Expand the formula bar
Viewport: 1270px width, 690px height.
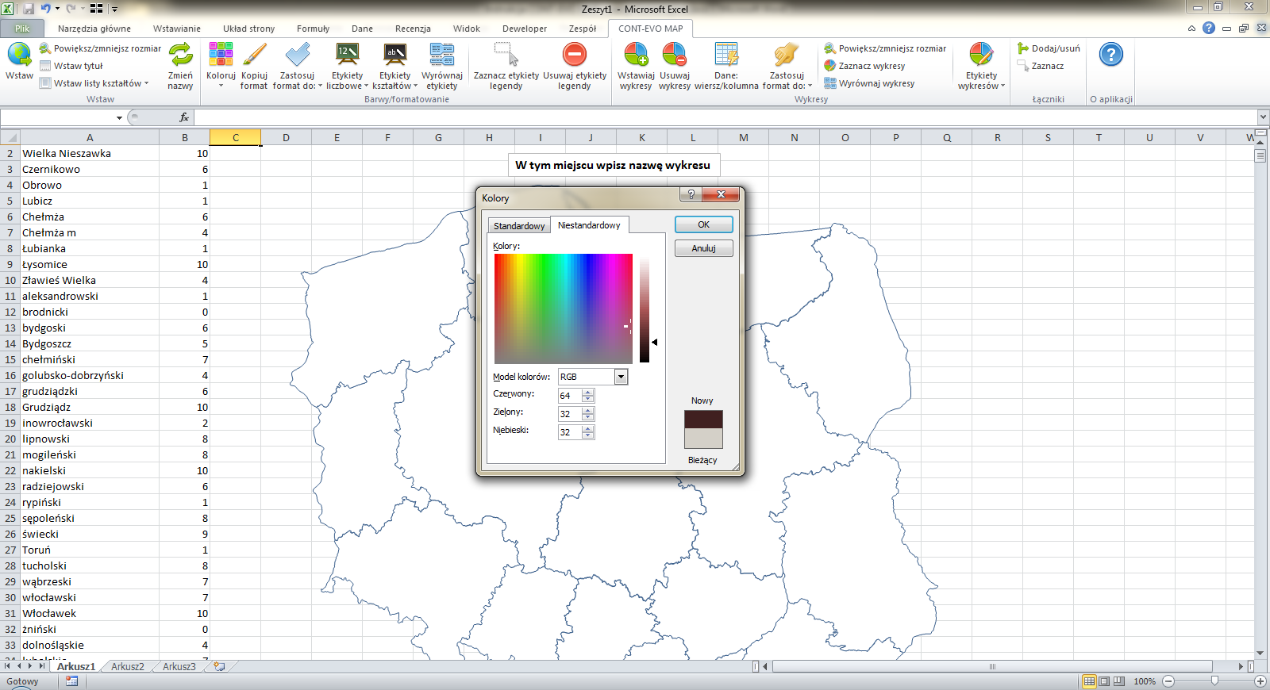click(x=1262, y=117)
